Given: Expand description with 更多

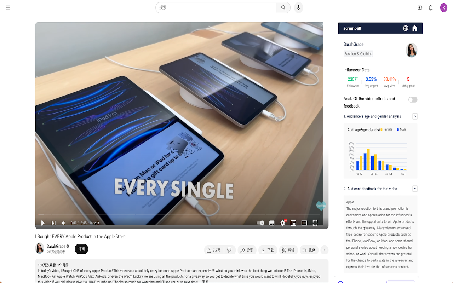Looking at the screenshot, I should coord(205,282).
